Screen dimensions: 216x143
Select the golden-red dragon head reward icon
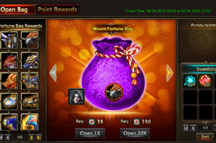[9, 81]
